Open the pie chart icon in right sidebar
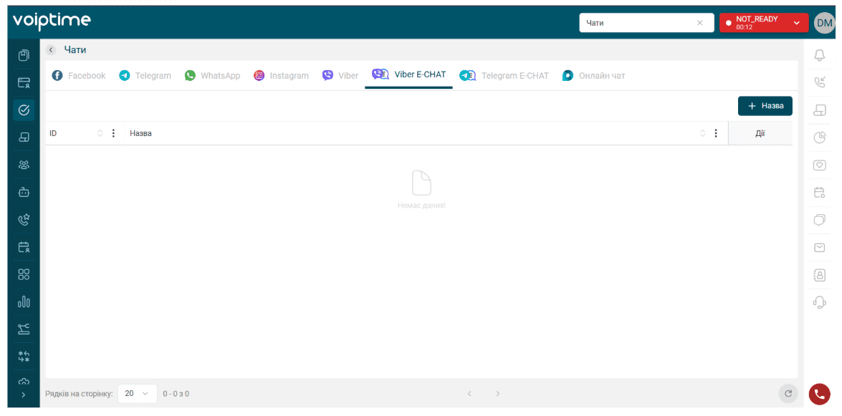Image resolution: width=842 pixels, height=416 pixels. coord(820,137)
